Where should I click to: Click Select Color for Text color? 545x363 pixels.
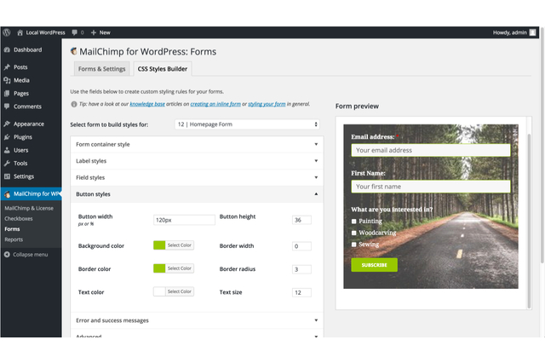pos(180,291)
